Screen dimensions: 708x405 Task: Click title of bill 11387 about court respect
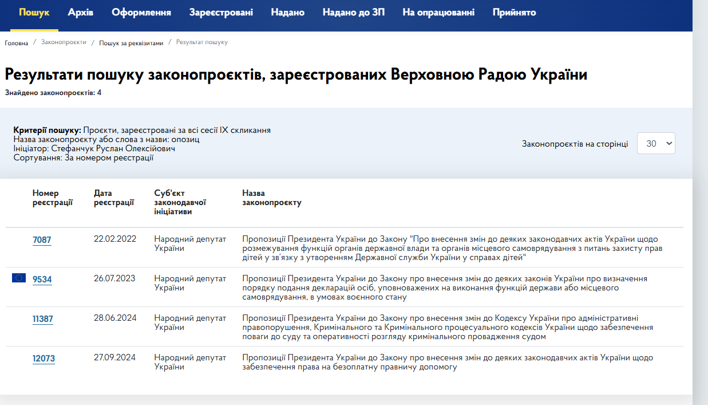448,327
